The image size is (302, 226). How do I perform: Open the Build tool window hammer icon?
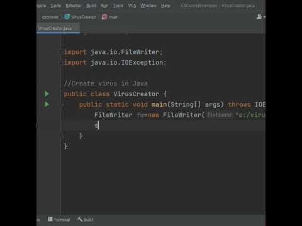[80, 219]
